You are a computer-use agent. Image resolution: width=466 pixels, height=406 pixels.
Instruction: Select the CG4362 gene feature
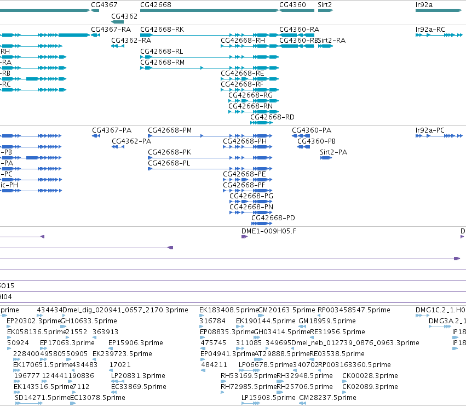point(117,22)
